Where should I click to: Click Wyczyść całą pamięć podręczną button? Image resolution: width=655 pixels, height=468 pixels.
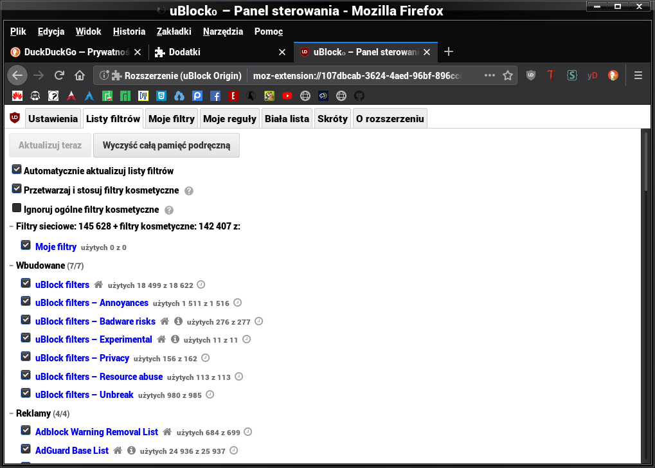(x=166, y=145)
